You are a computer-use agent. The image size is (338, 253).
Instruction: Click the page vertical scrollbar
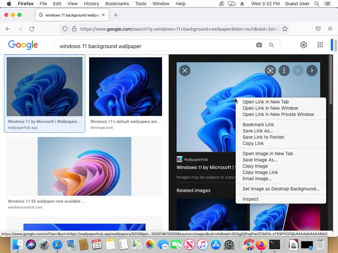[x=335, y=45]
